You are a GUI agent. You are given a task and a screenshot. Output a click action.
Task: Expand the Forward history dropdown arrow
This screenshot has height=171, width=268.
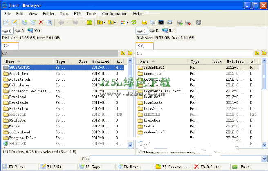pos(83,22)
